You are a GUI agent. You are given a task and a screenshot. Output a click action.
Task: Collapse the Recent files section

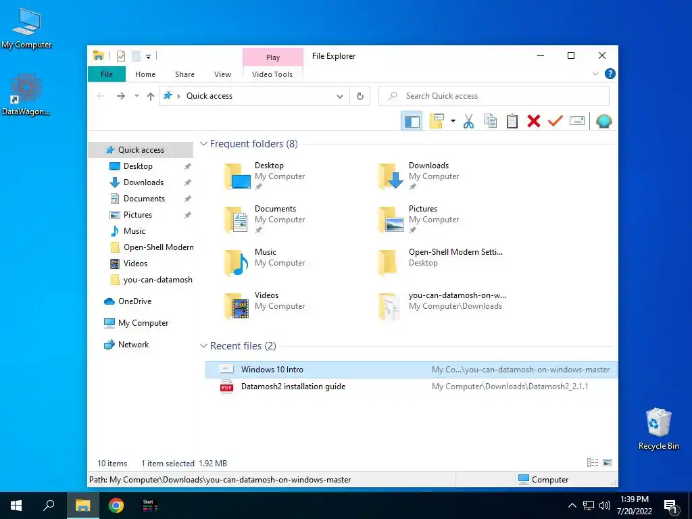click(x=203, y=345)
